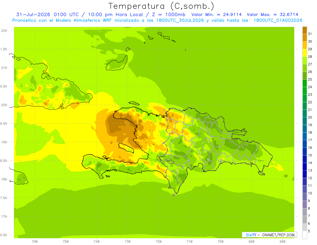Viewport: 317px width, 245px height.
Task: Click legend value 22
Action: (x=310, y=102)
